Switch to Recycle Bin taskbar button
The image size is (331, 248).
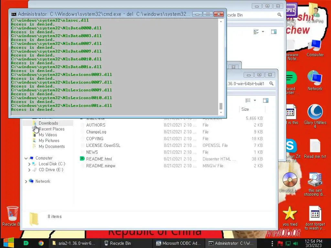point(126,243)
